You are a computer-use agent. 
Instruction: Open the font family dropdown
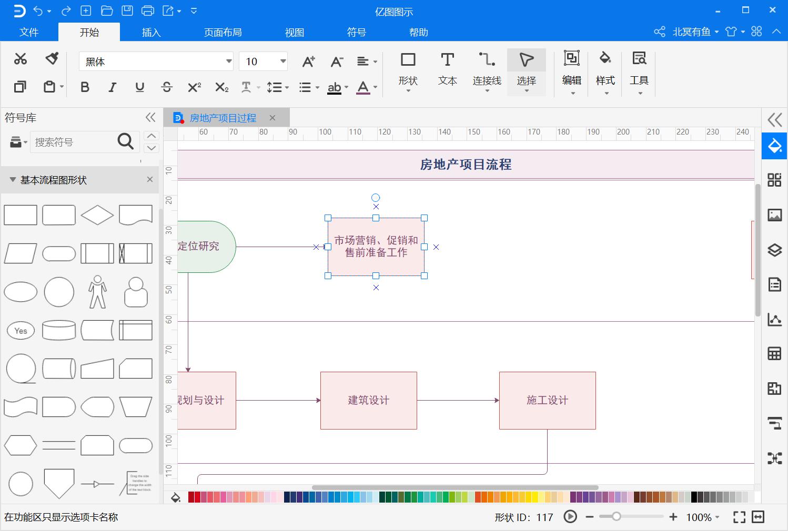pyautogui.click(x=228, y=62)
